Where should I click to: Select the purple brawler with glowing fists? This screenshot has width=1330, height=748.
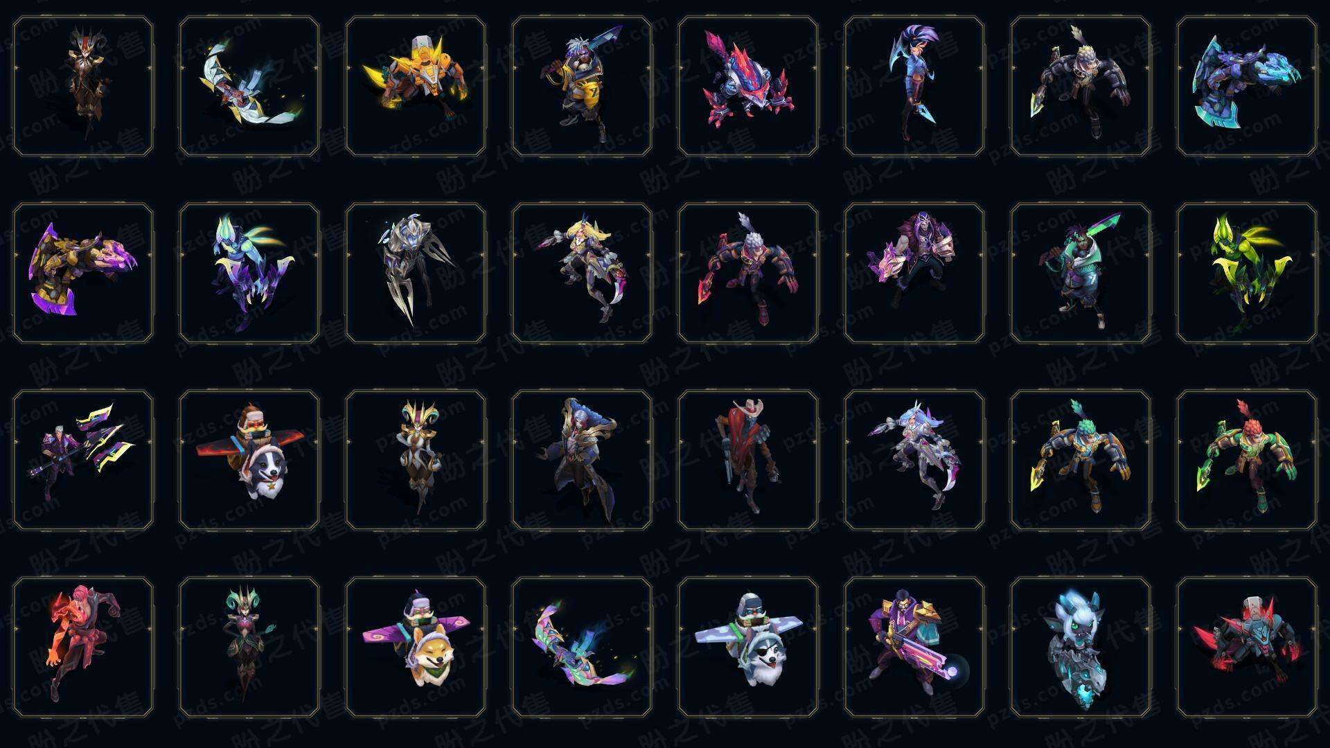(914, 273)
